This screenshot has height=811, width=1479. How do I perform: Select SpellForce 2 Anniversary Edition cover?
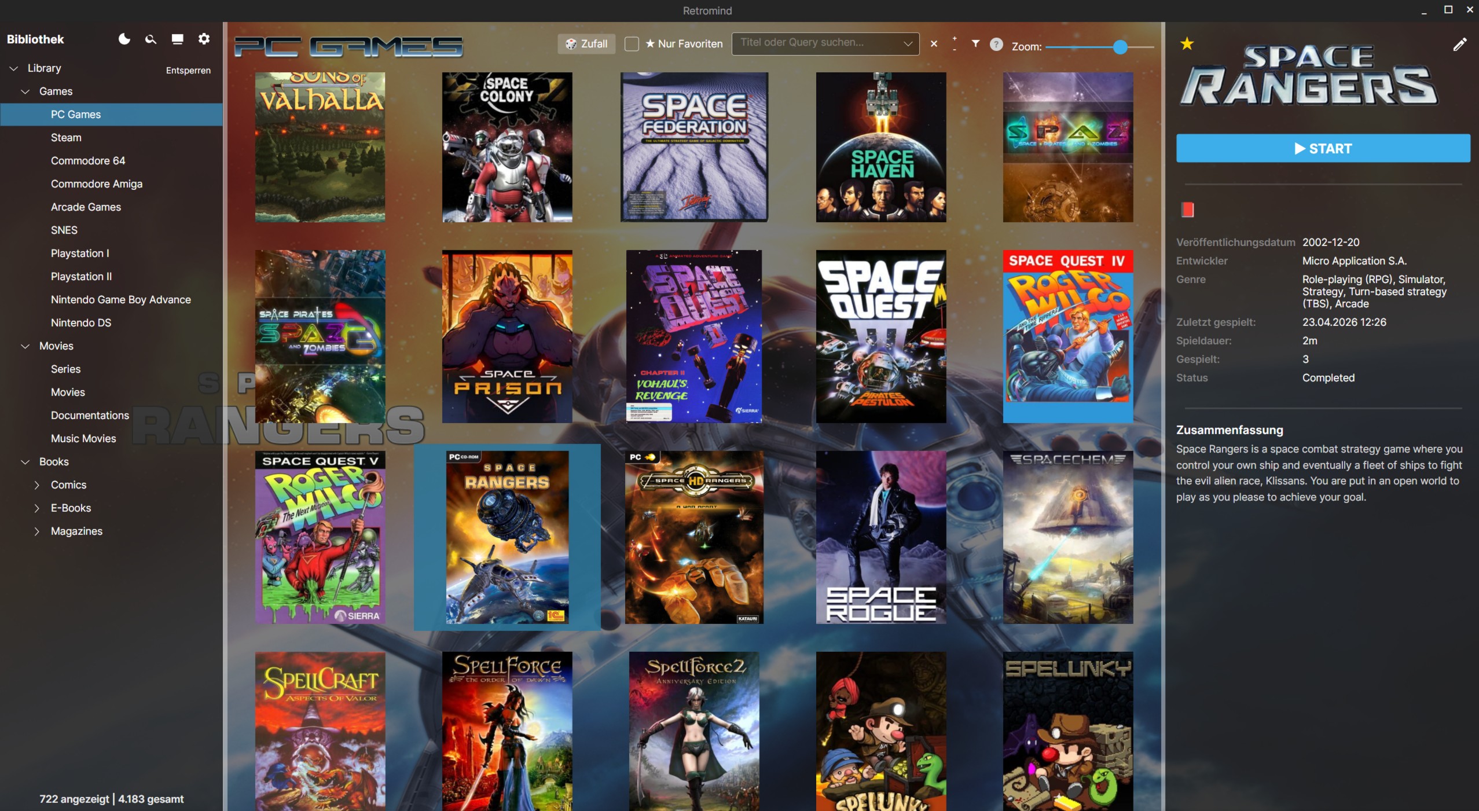[694, 731]
